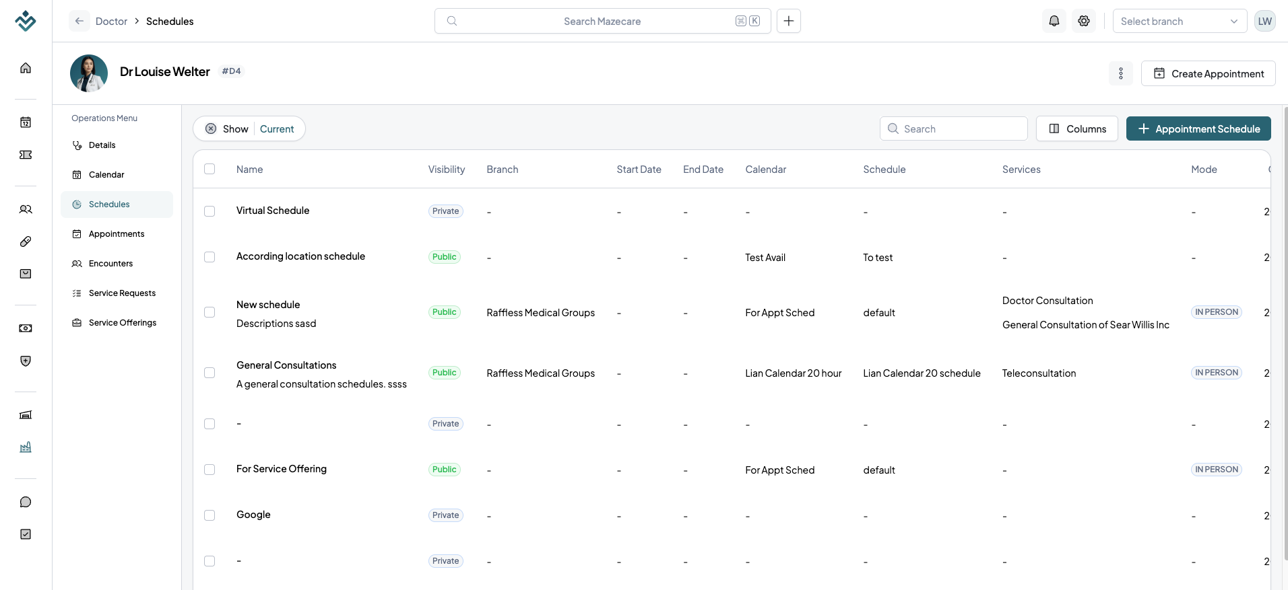This screenshot has height=590, width=1288.
Task: Click the home icon in left sidebar
Action: pos(26,68)
